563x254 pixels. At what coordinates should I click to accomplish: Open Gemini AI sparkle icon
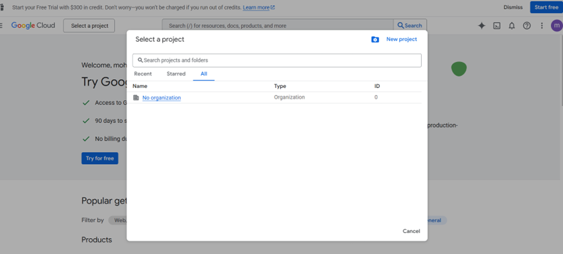[481, 26]
